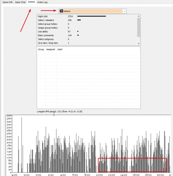Click the 97 use ability count

[69, 32]
